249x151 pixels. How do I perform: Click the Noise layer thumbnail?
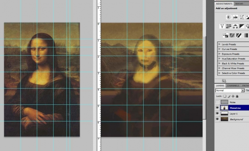(x=225, y=102)
